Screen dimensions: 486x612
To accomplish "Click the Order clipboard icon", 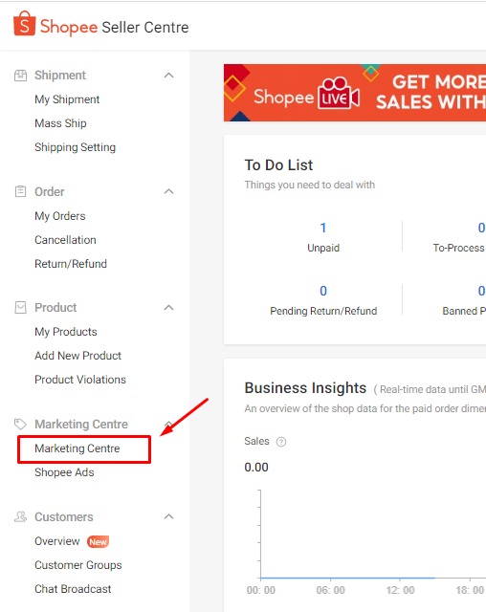I will (x=20, y=191).
